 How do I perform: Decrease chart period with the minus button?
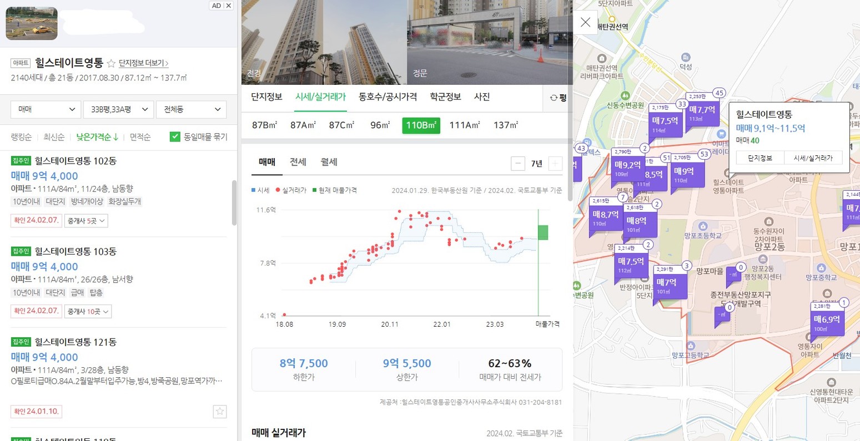[x=517, y=163]
